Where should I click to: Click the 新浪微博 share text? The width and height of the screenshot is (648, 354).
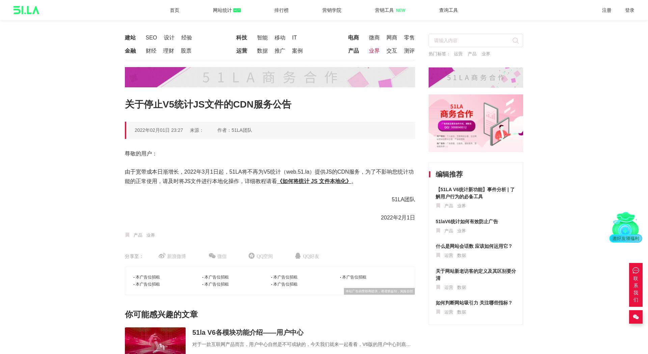pyautogui.click(x=177, y=256)
